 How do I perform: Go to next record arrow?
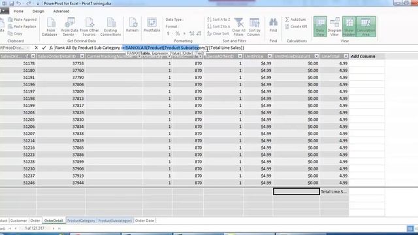[x=54, y=228]
